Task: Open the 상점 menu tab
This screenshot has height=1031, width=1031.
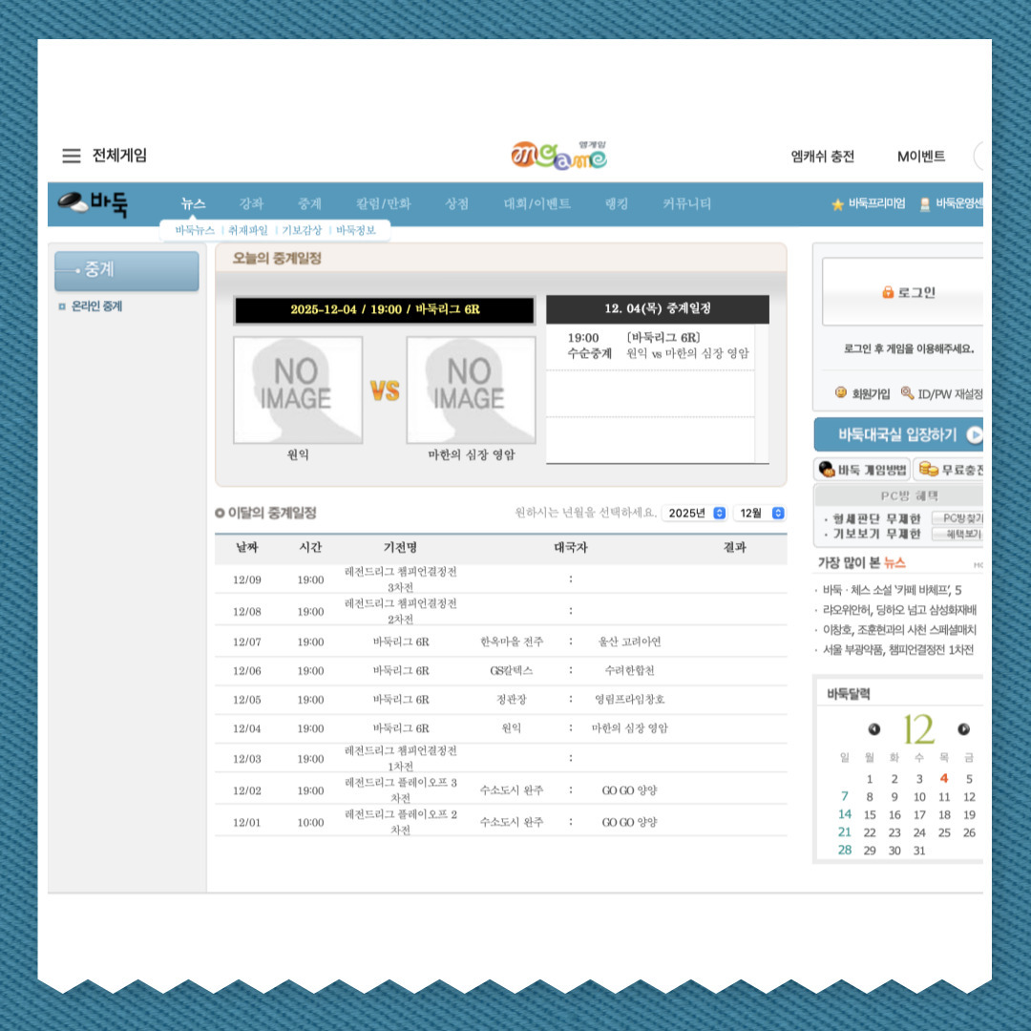Action: click(456, 204)
